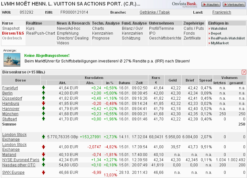
Task: Click the red down arrow in SWX Europe row
Action: (x=43, y=172)
